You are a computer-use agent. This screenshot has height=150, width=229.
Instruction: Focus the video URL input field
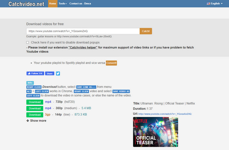[83, 31]
